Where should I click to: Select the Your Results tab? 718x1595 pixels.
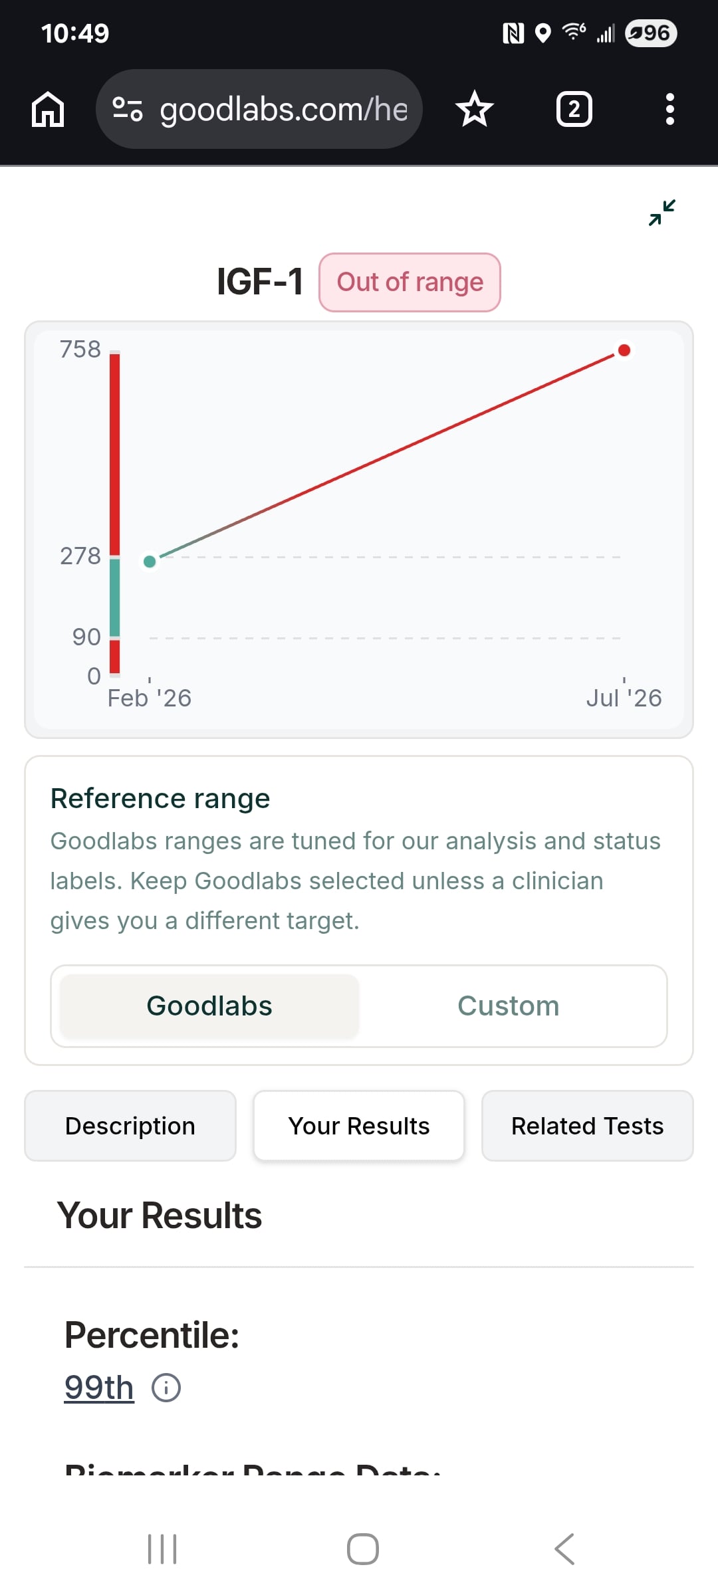[359, 1126]
